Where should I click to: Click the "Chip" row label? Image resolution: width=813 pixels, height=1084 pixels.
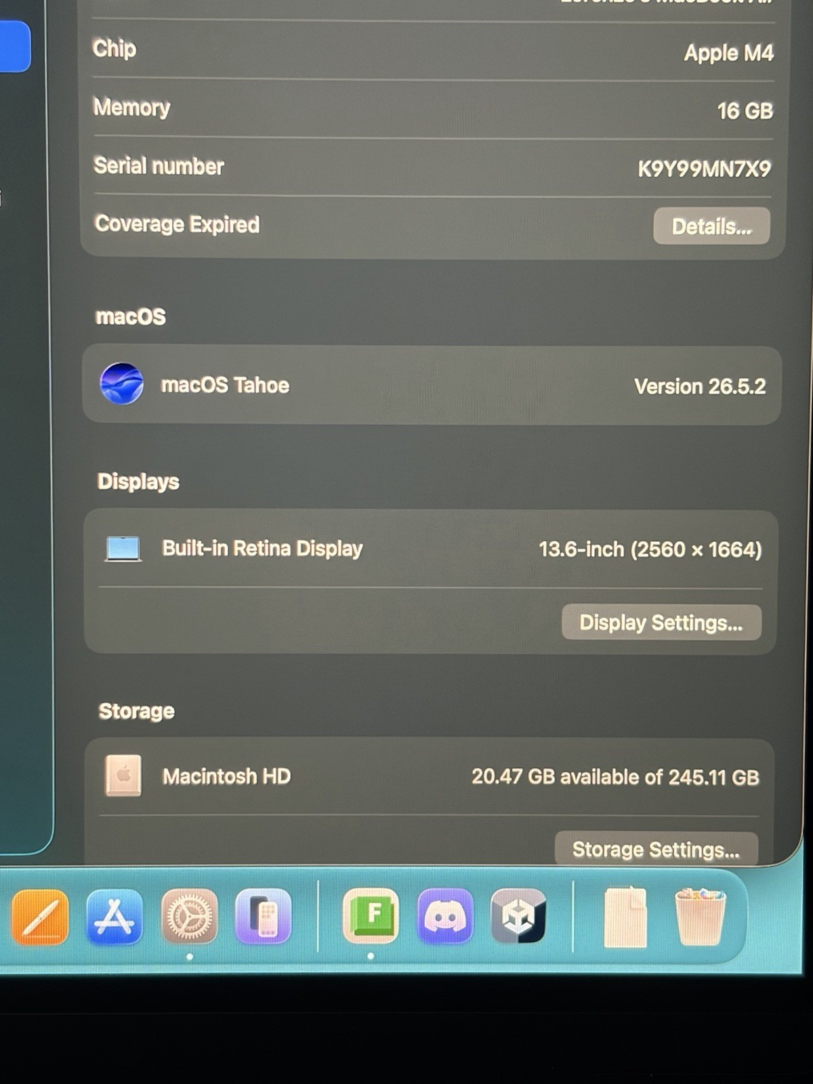[114, 49]
